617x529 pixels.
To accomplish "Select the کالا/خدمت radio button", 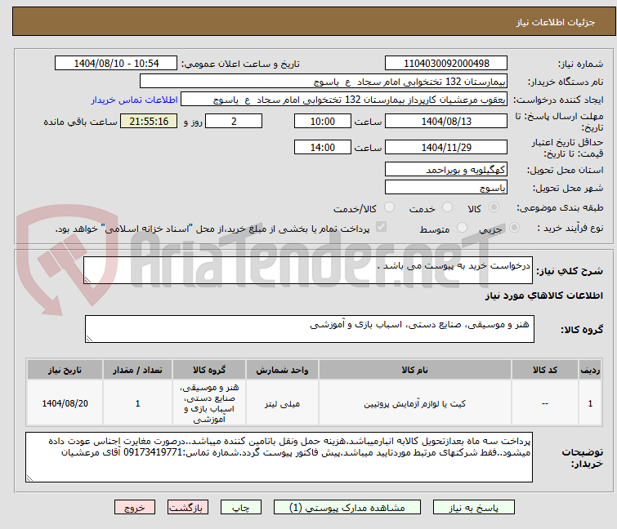I will pos(389,207).
